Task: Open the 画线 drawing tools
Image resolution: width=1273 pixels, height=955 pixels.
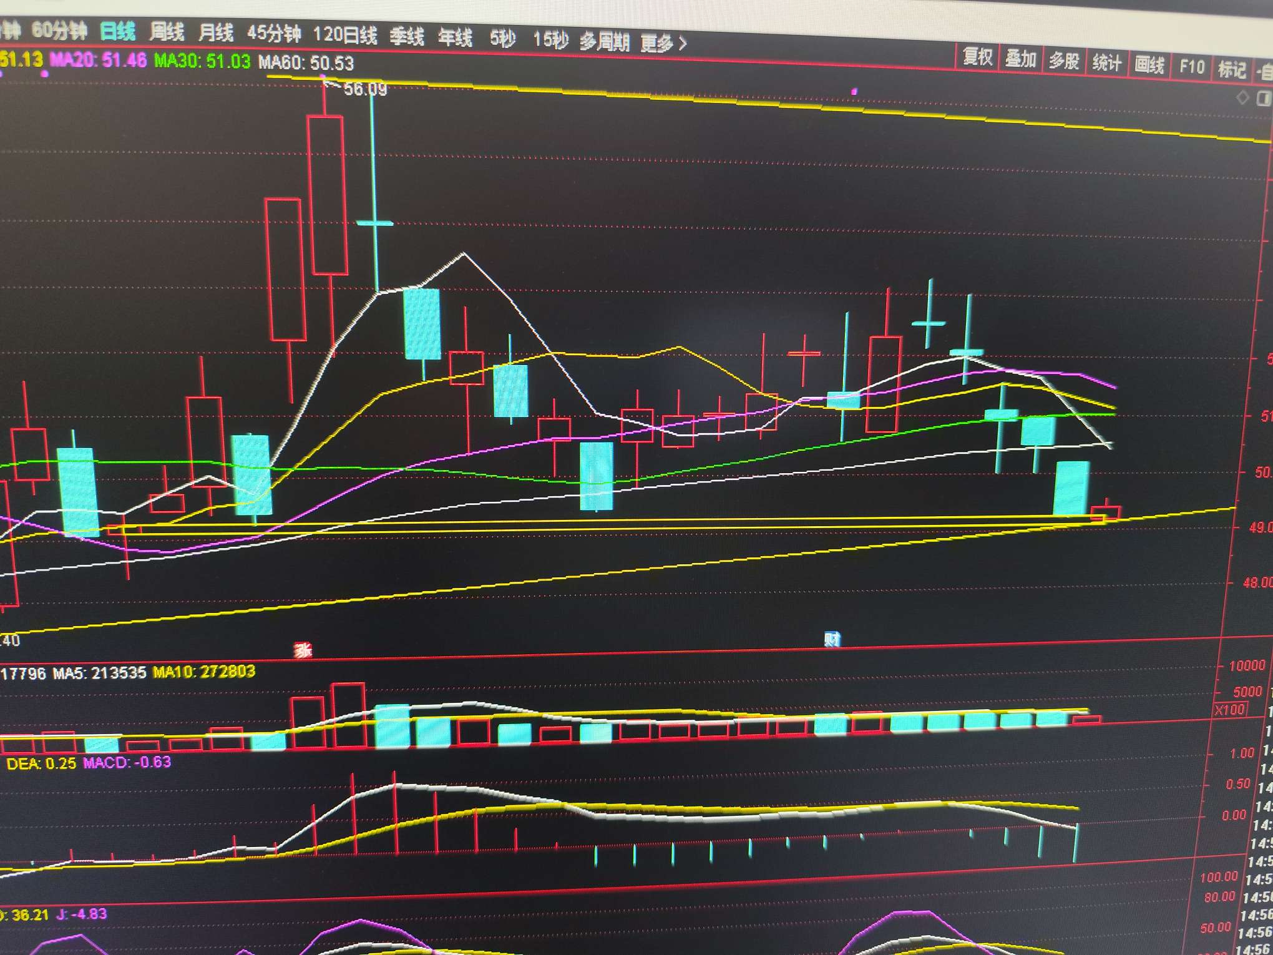Action: pos(1149,64)
